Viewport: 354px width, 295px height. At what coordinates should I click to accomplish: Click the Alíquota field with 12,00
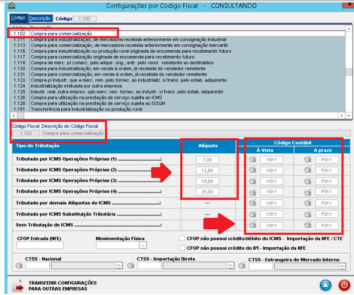[x=207, y=171]
